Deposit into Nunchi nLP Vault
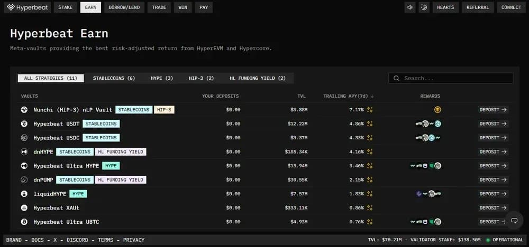 coord(493,110)
